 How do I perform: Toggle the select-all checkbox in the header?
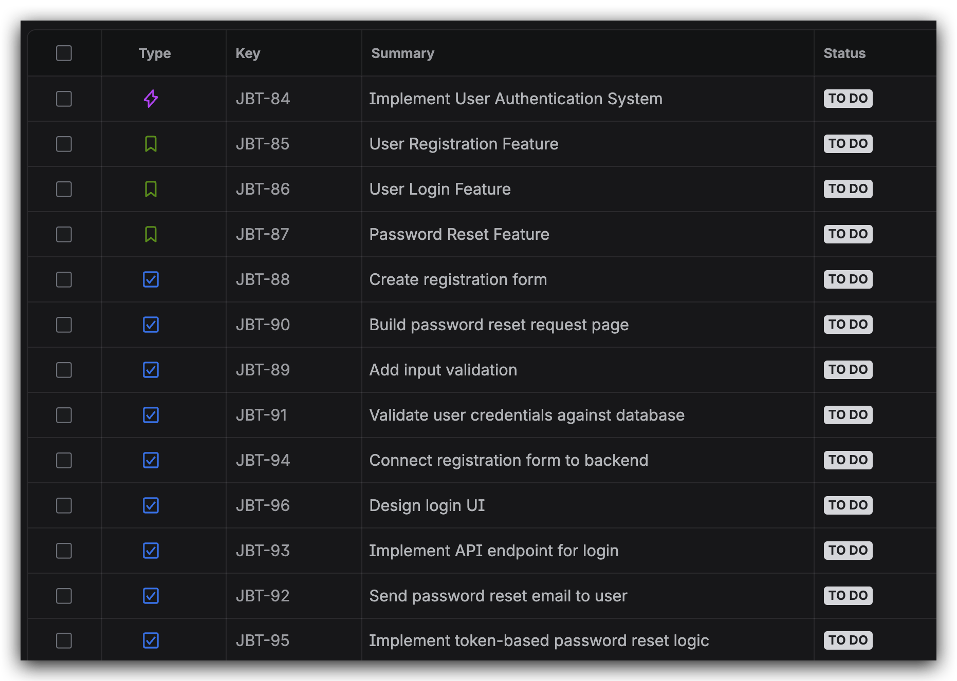pyautogui.click(x=64, y=52)
